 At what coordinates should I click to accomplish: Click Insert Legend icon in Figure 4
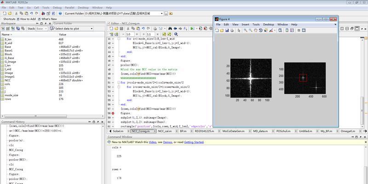coord(292,30)
